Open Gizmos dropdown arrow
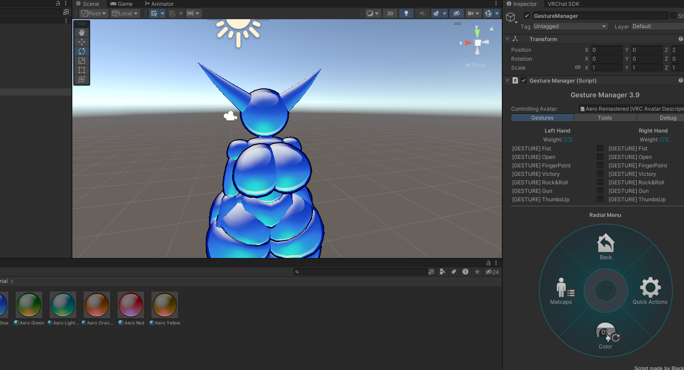The width and height of the screenshot is (684, 370). pyautogui.click(x=497, y=13)
